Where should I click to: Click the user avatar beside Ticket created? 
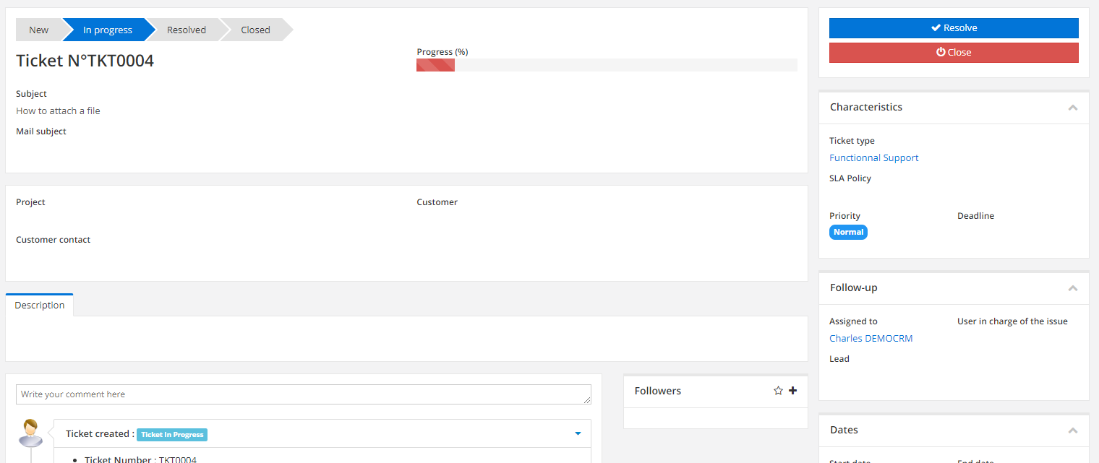point(31,433)
